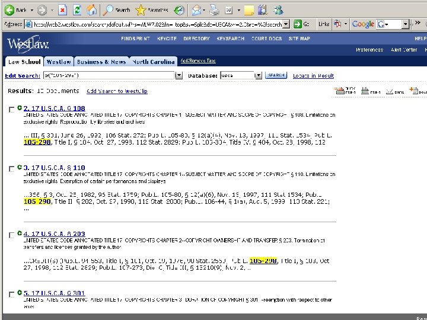Click the browser Print printer icon
The width and height of the screenshot is (427, 320).
coord(214,10)
